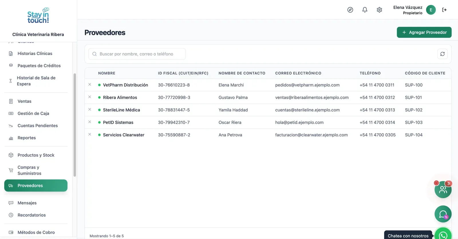Open the team users floating button
Screen dimensions: 458x239
(x=443, y=189)
